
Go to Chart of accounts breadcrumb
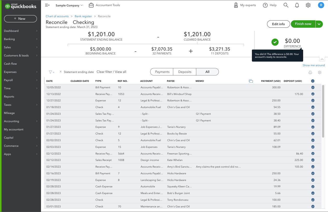[57, 16]
